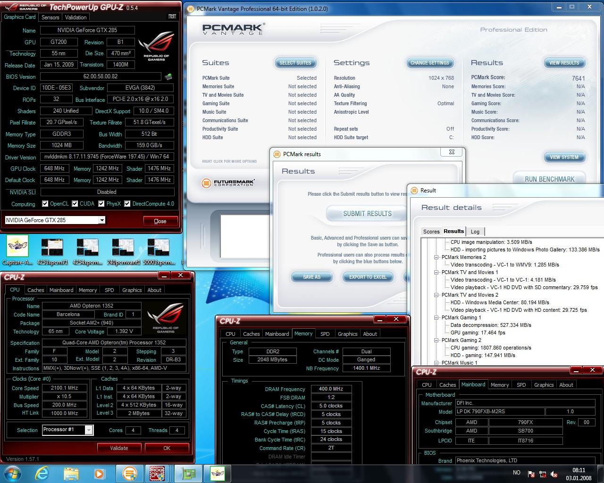Switch to Scores tab in Result details
This screenshot has height=483, width=604.
coord(431,232)
